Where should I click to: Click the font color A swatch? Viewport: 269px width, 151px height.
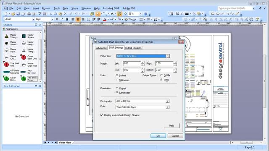click(x=105, y=19)
